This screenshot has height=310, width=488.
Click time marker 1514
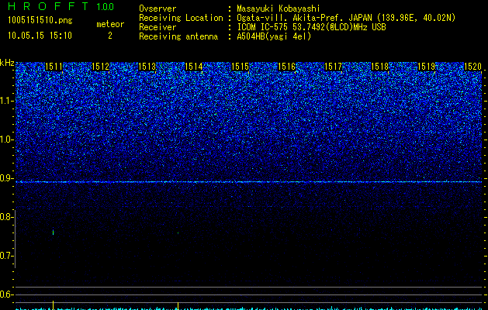coord(194,67)
